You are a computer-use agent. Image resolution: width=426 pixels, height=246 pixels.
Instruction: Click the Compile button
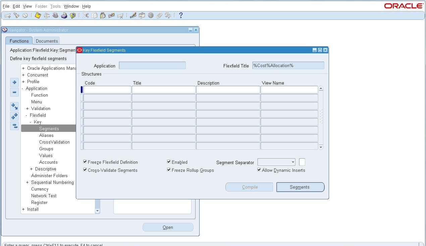(x=249, y=187)
